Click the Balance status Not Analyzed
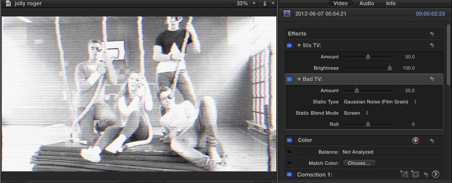452x183 pixels. coord(358,152)
